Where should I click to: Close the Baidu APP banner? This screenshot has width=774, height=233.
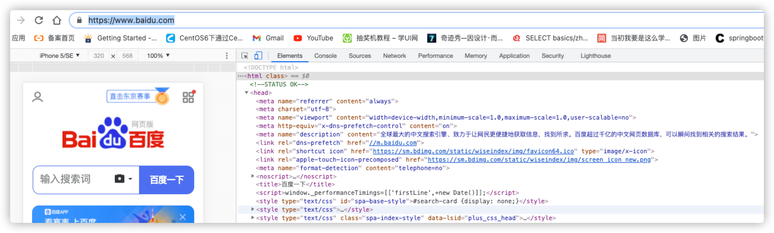point(182,216)
